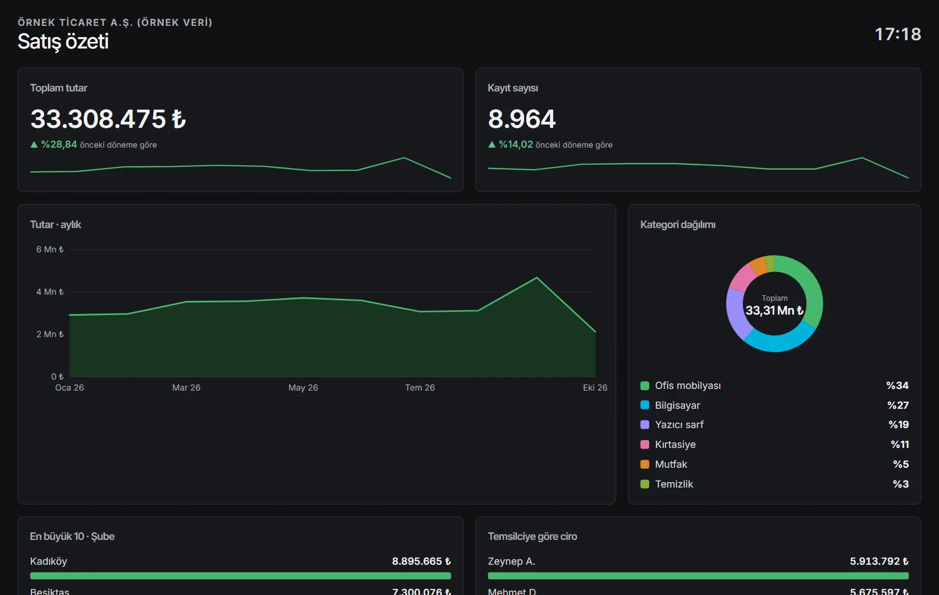This screenshot has width=939, height=595.
Task: Click the Kadıköy branch progress bar
Action: [x=241, y=576]
